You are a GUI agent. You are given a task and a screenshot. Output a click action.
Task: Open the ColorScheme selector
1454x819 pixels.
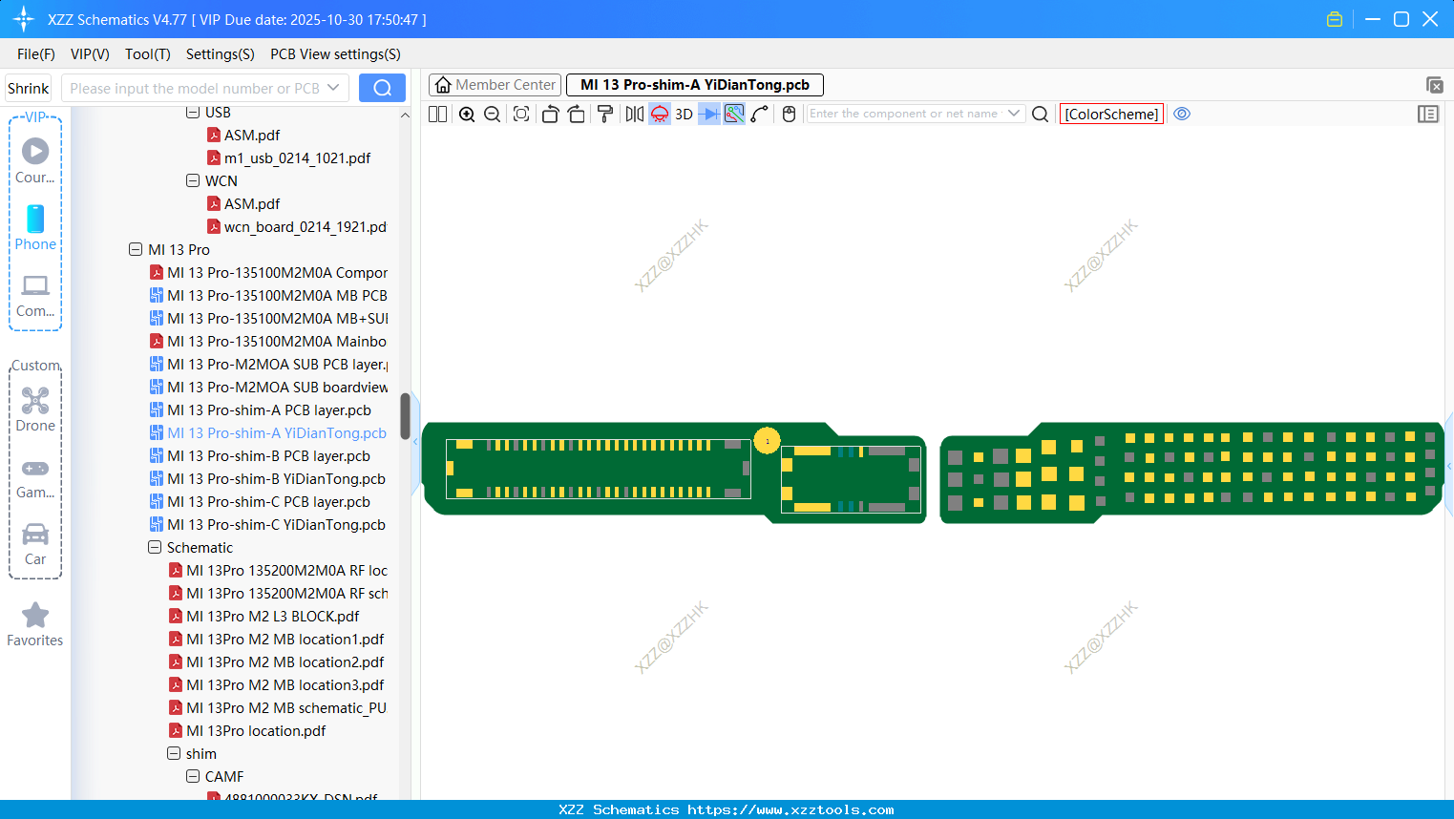[1110, 114]
